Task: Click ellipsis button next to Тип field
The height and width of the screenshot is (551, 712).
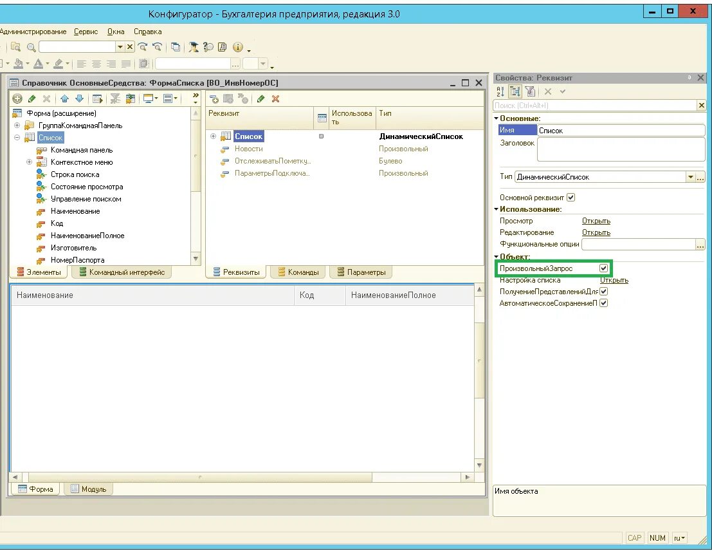Action: click(x=700, y=177)
